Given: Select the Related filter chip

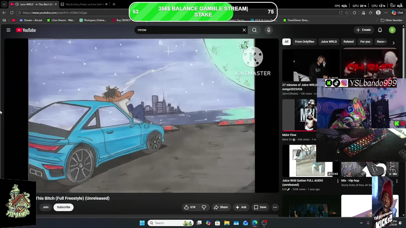Looking at the screenshot, I should click(348, 41).
